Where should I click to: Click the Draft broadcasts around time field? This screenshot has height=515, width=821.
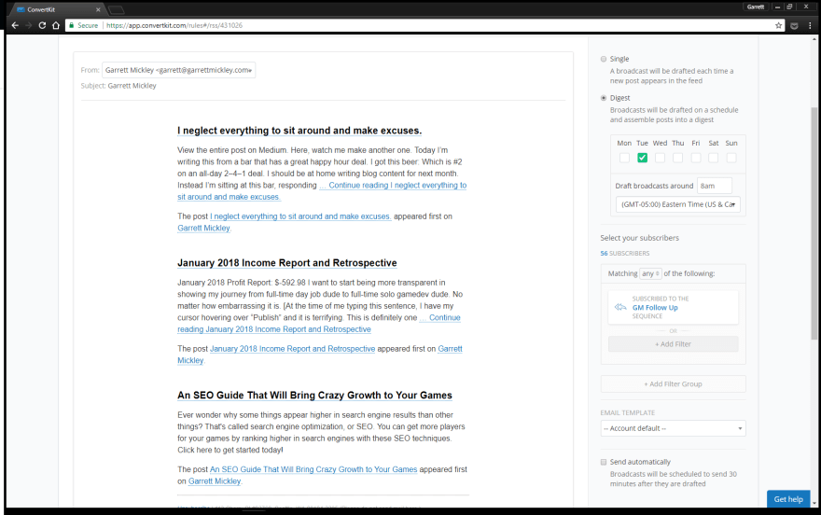[715, 186]
